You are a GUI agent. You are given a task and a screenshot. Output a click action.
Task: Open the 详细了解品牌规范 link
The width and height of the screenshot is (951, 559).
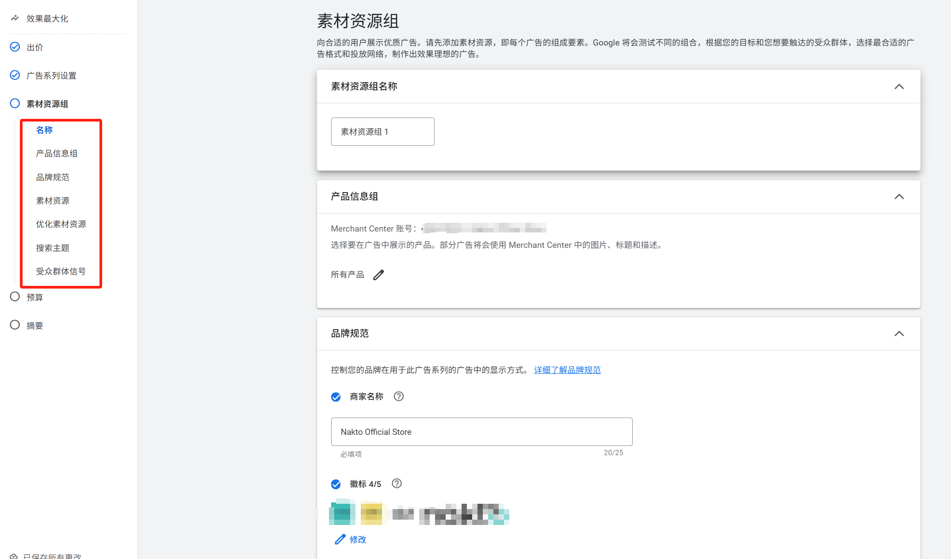coord(567,370)
